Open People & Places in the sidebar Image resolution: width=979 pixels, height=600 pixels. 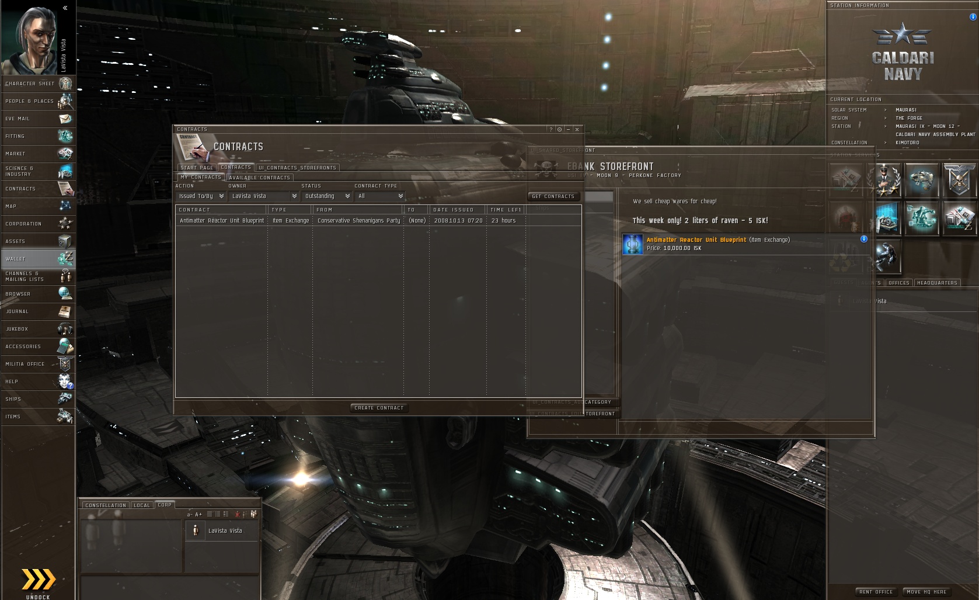pyautogui.click(x=38, y=101)
